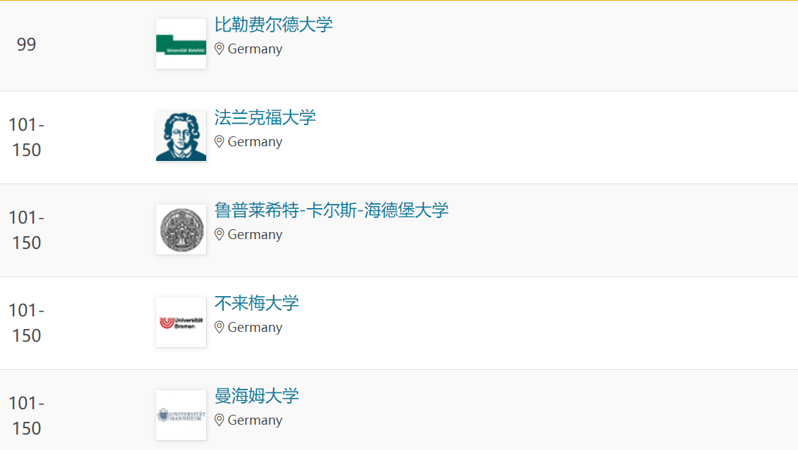Viewport: 798px width, 450px height.
Task: Click the location pin under 鲁普莱希特-卡尔斯-海德堡大学
Action: coord(220,234)
